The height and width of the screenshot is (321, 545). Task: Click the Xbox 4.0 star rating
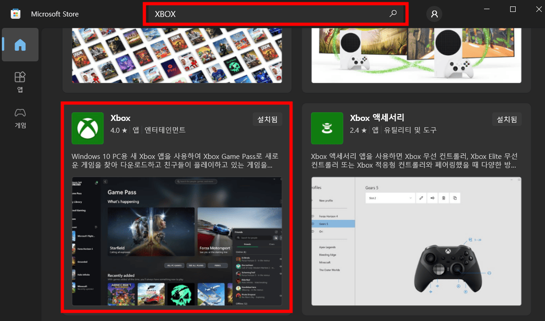click(119, 130)
